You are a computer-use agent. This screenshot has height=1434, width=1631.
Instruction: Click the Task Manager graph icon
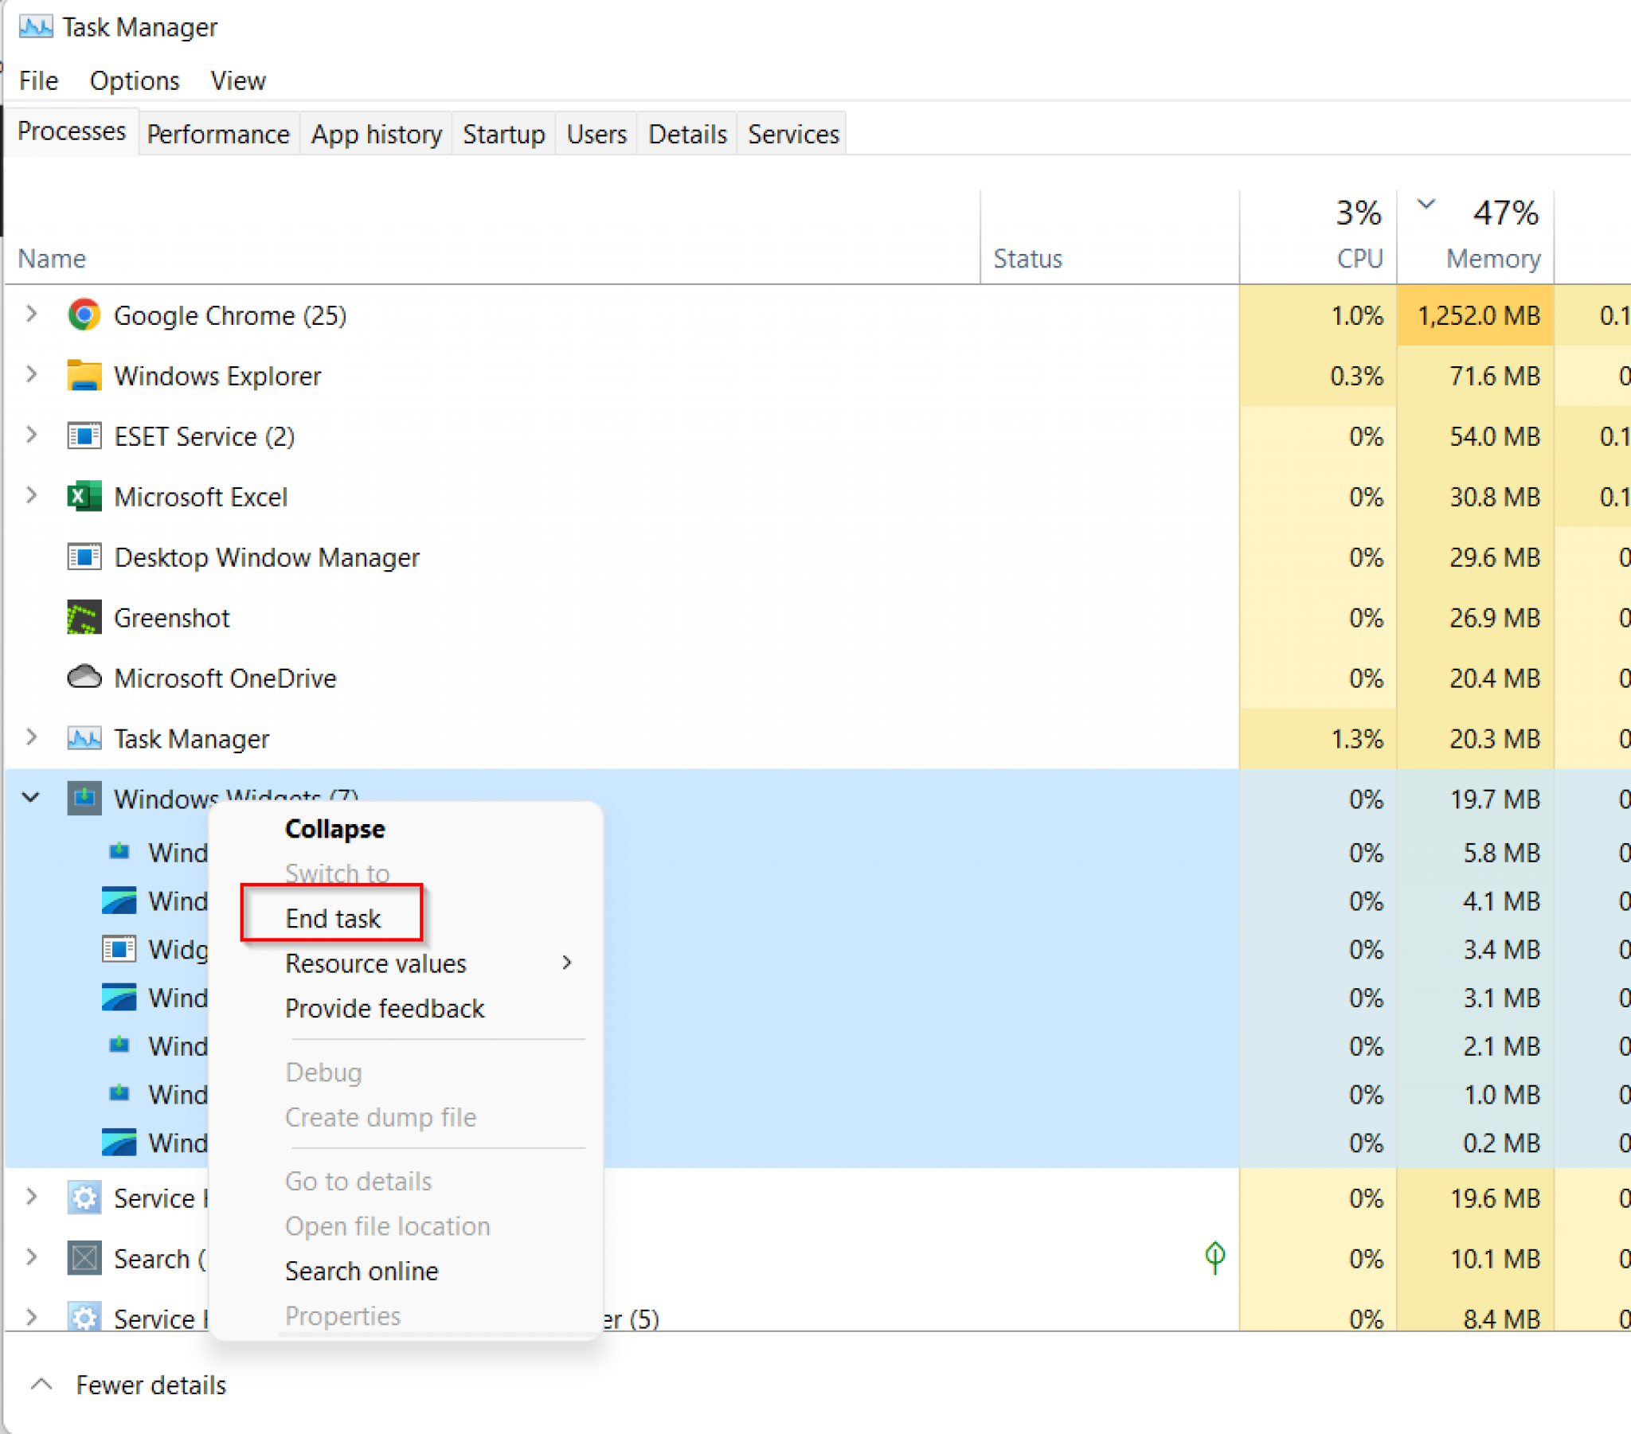pos(84,738)
